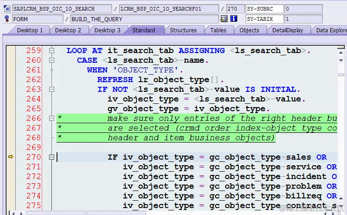Viewport: 347px width, 215px height.
Task: Click gc_object_type-problem on line 273
Action: 265,186
